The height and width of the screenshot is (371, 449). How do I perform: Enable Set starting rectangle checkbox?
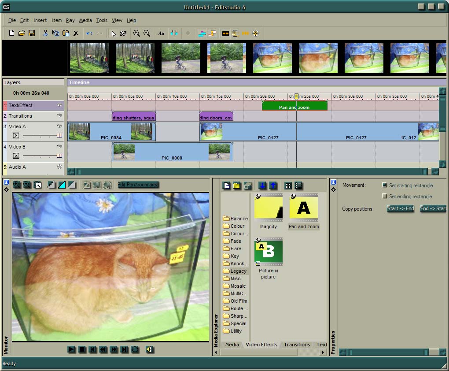tap(385, 185)
